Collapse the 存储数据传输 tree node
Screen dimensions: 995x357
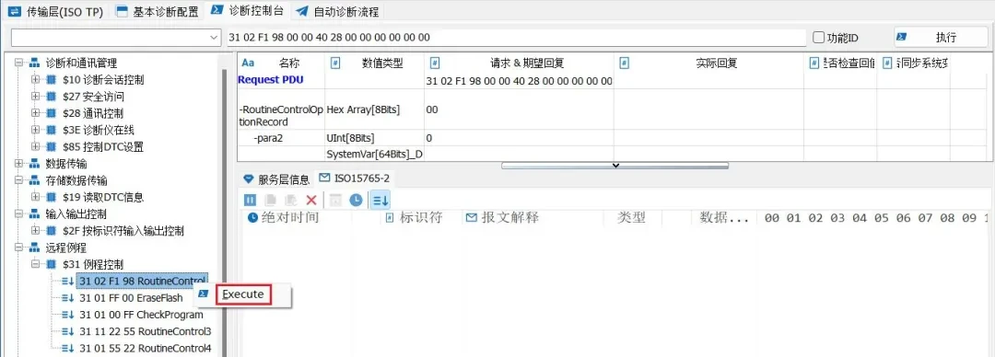coord(18,180)
